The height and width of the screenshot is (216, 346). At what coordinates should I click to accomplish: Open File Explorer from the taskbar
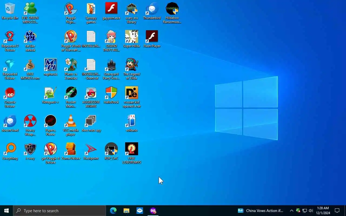[x=127, y=211]
